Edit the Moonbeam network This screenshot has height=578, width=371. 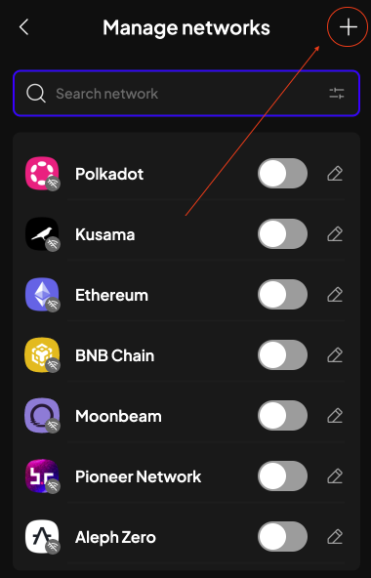point(335,416)
